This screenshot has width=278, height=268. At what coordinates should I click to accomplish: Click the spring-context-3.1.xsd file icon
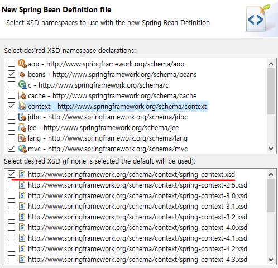pyautogui.click(x=22, y=206)
